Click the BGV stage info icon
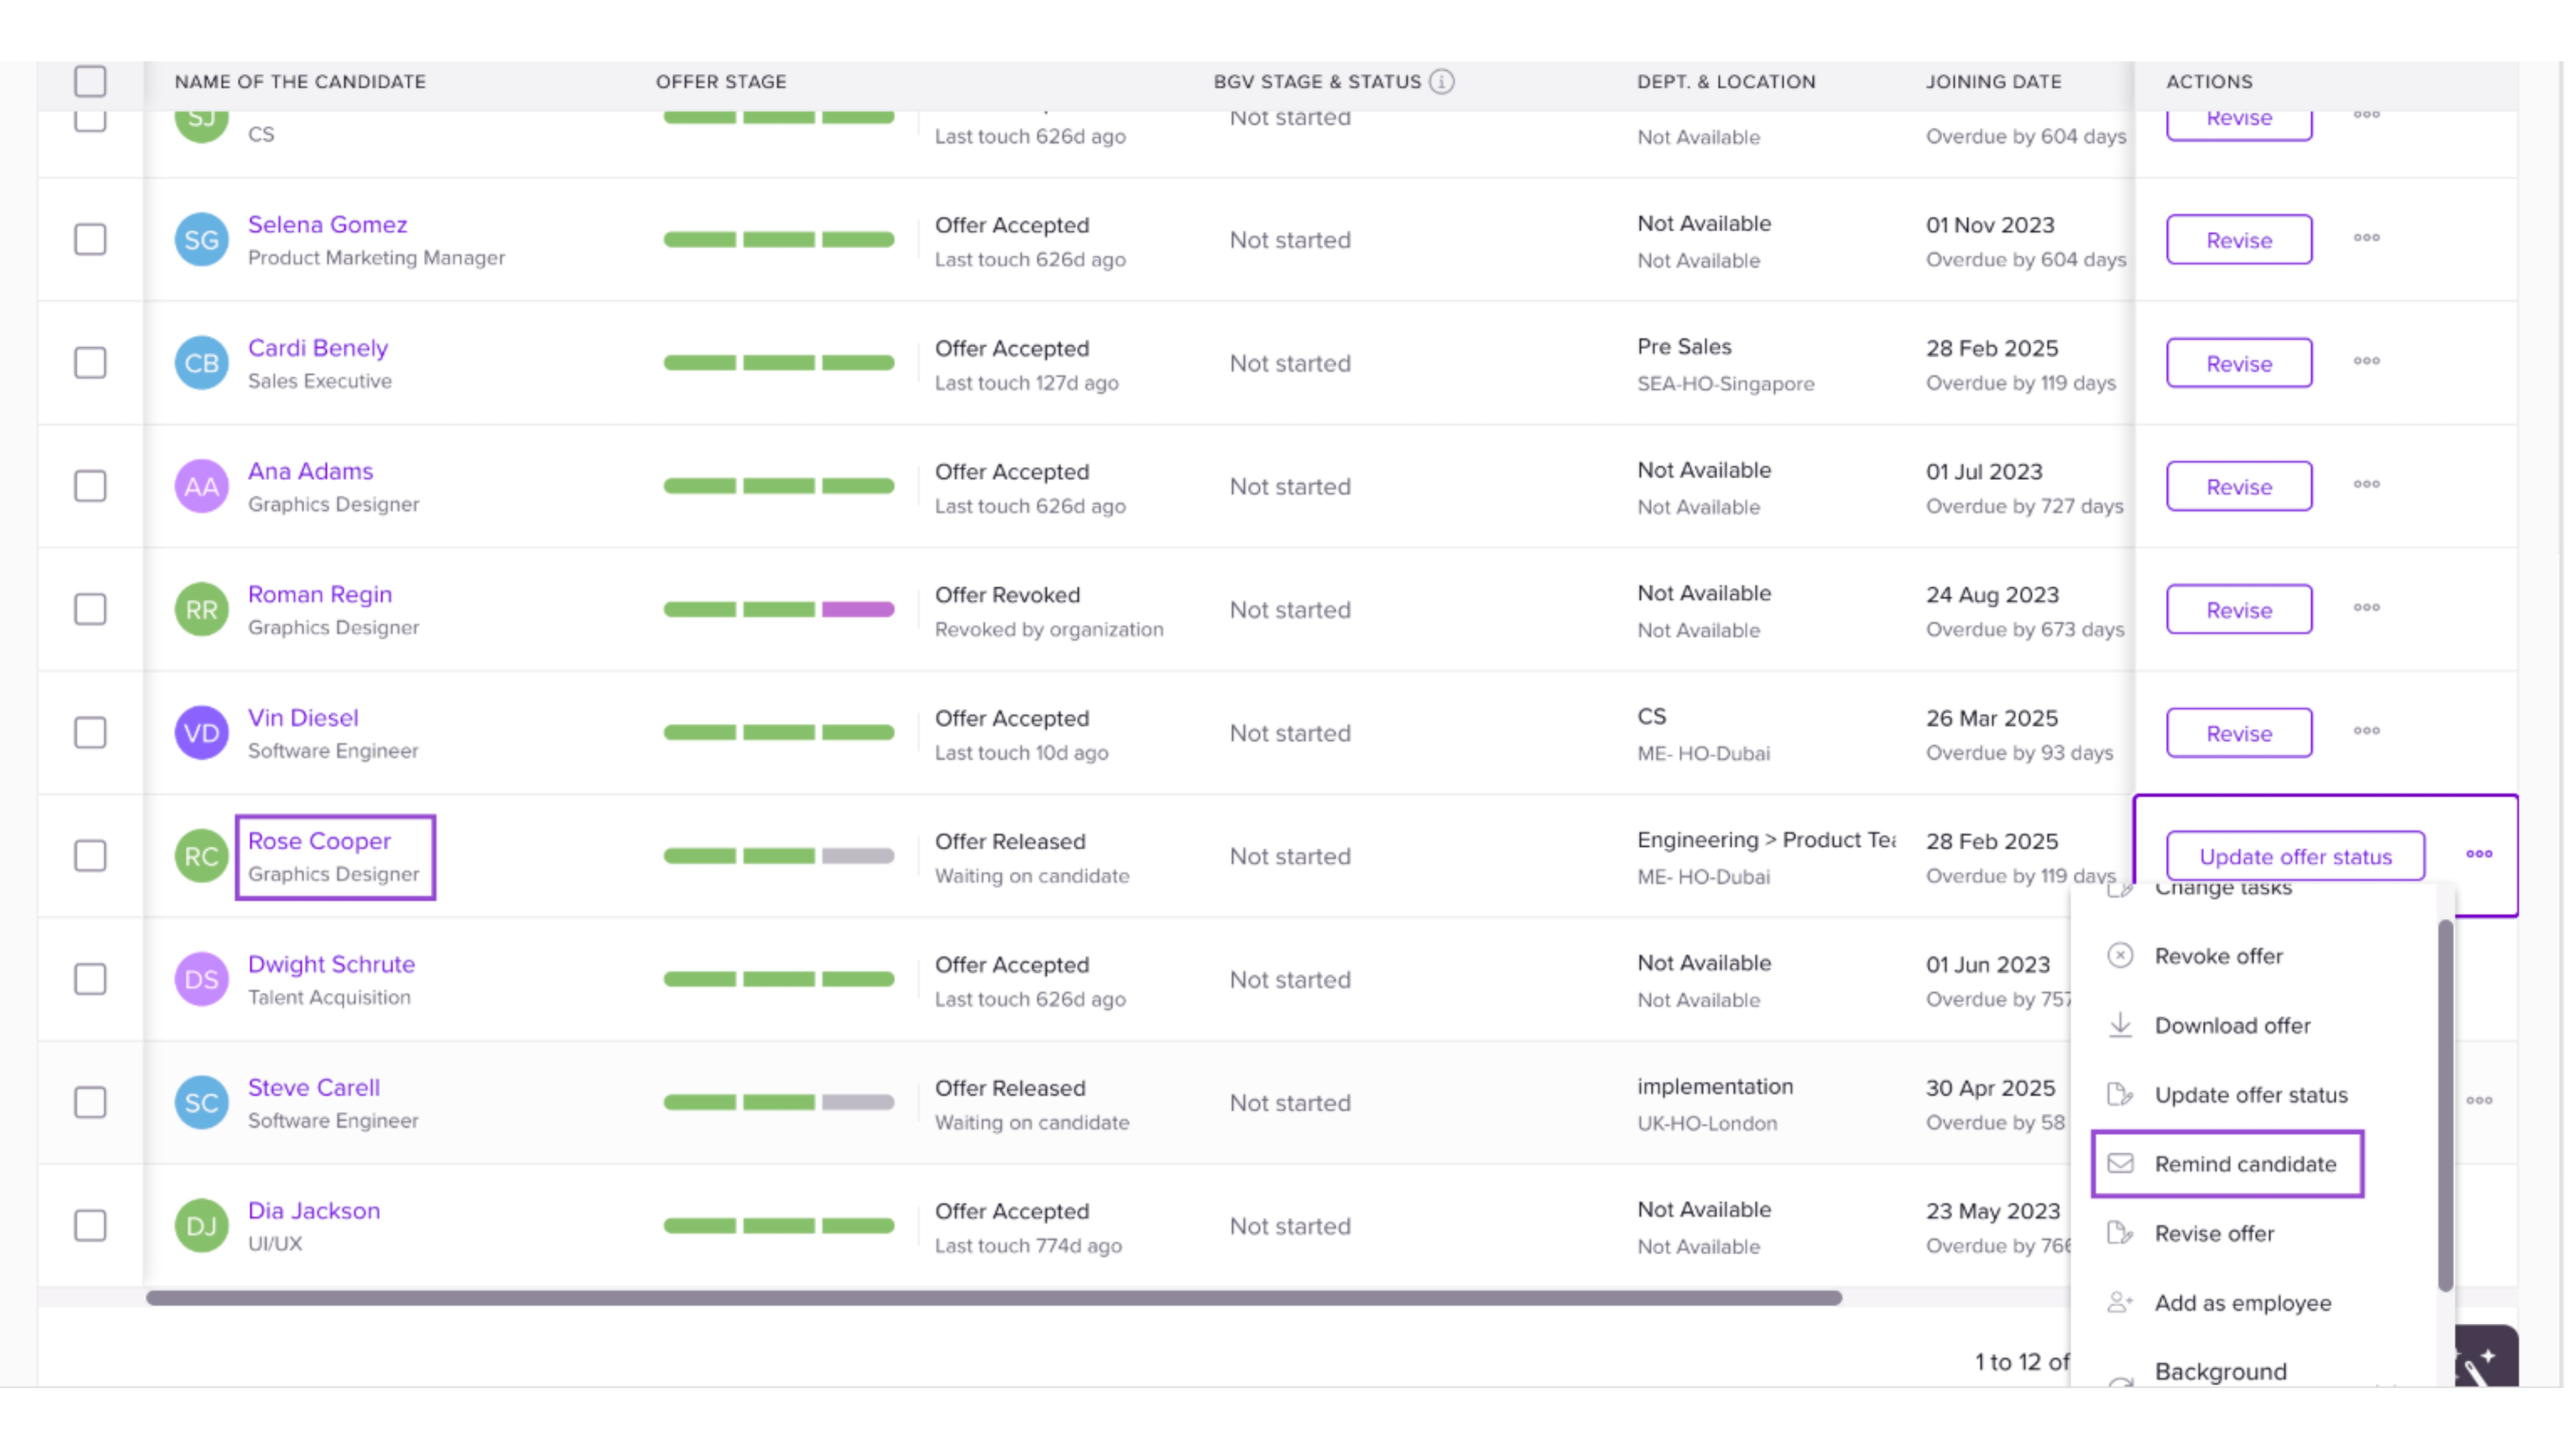 [1441, 81]
